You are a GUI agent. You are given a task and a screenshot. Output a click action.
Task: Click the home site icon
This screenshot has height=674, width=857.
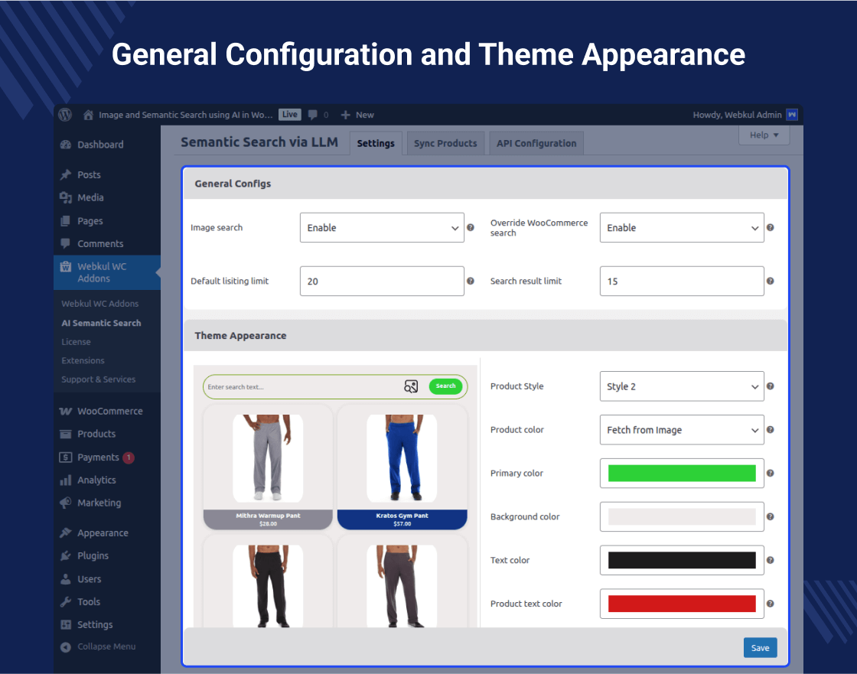pos(88,115)
